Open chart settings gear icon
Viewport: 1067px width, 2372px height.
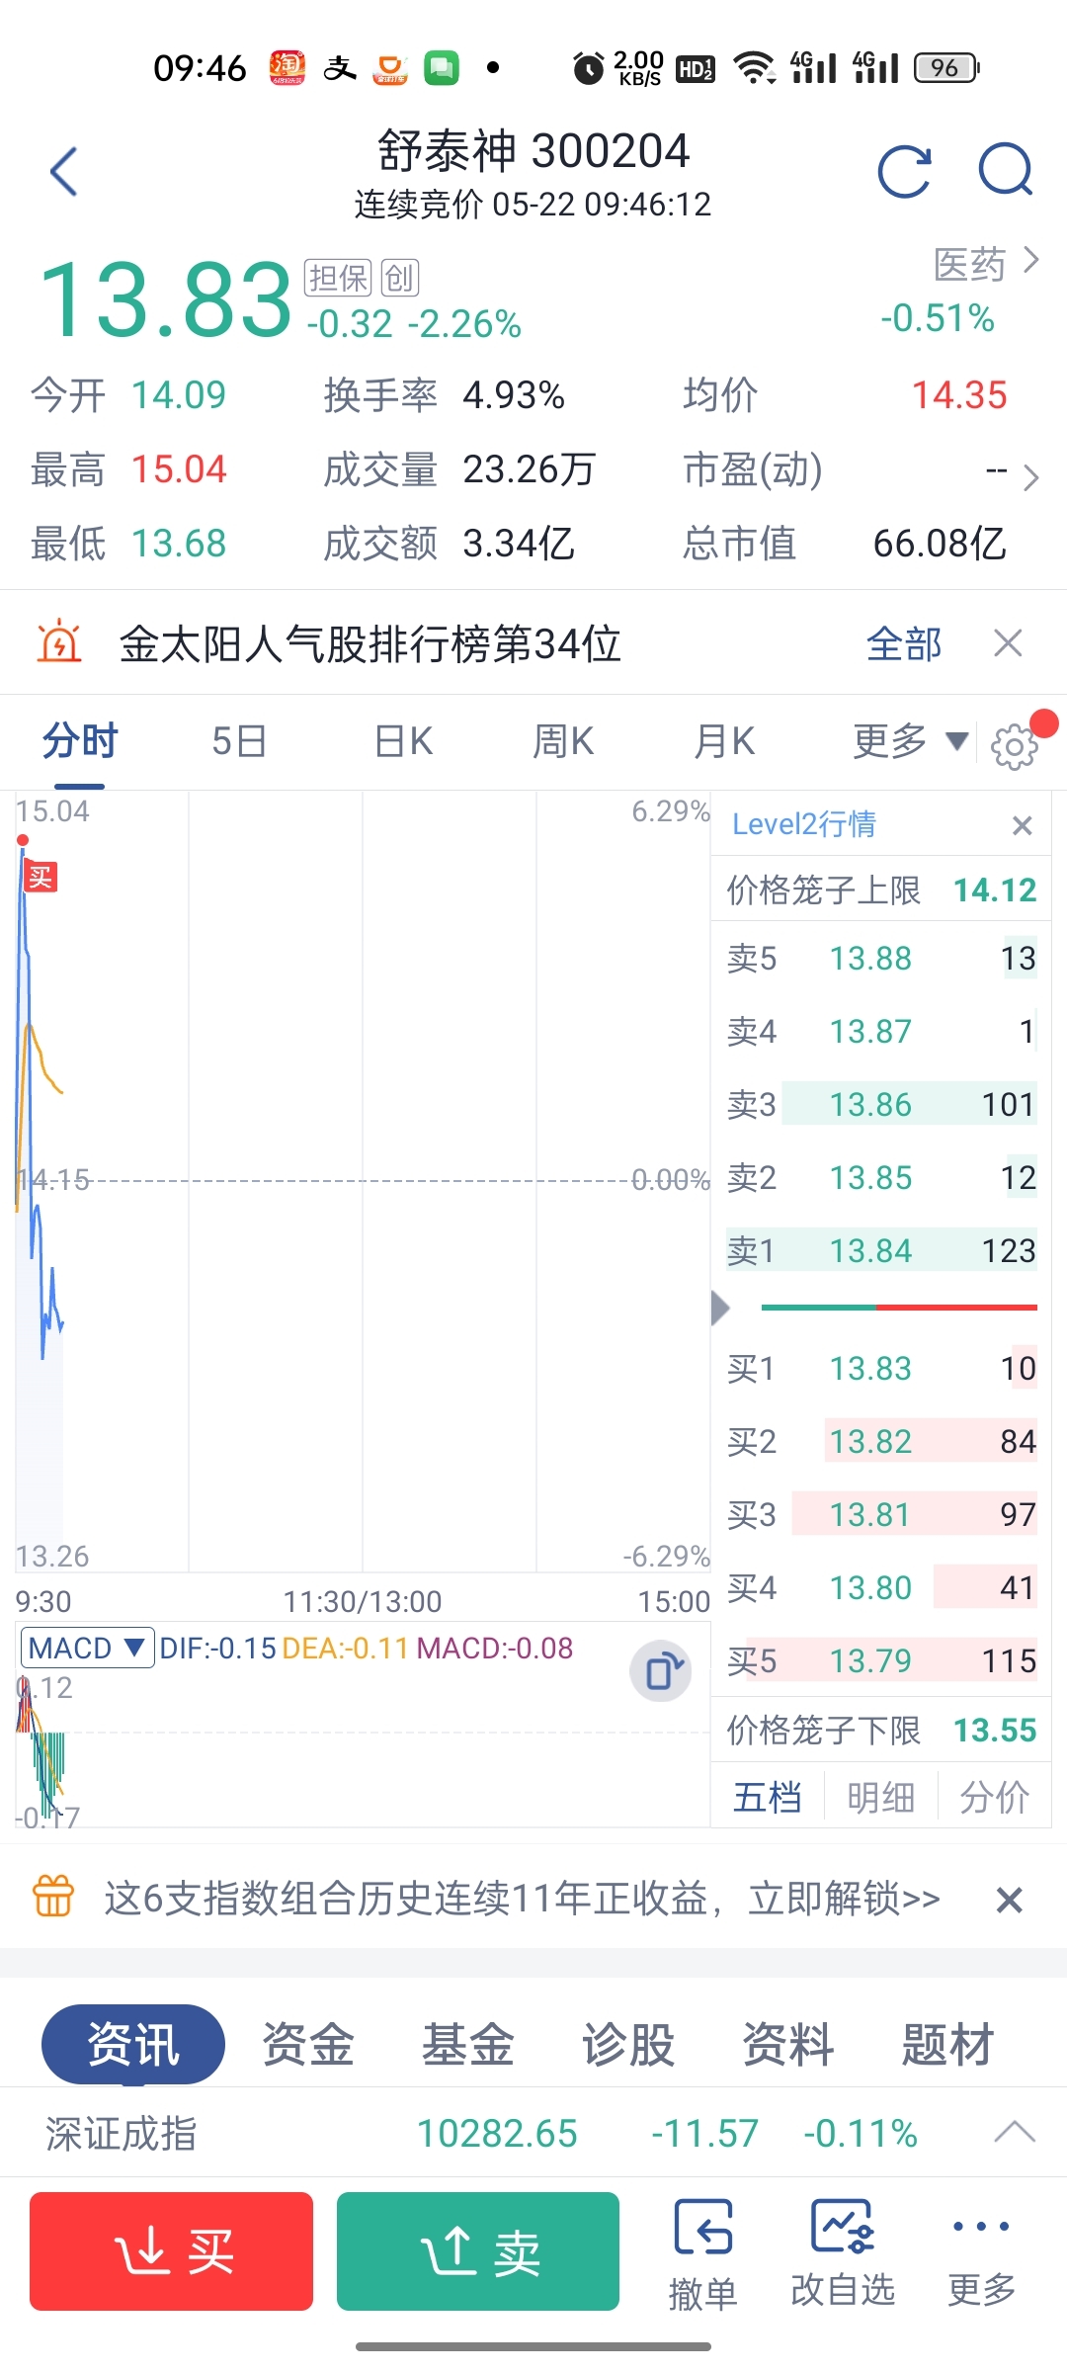1014,746
